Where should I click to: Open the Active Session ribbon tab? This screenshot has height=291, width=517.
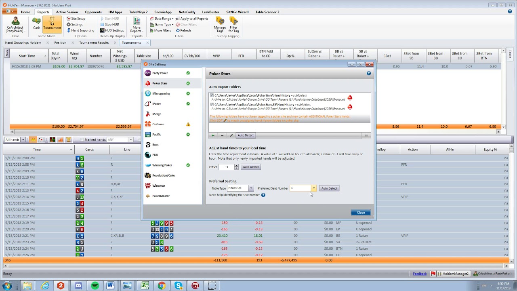pos(67,12)
